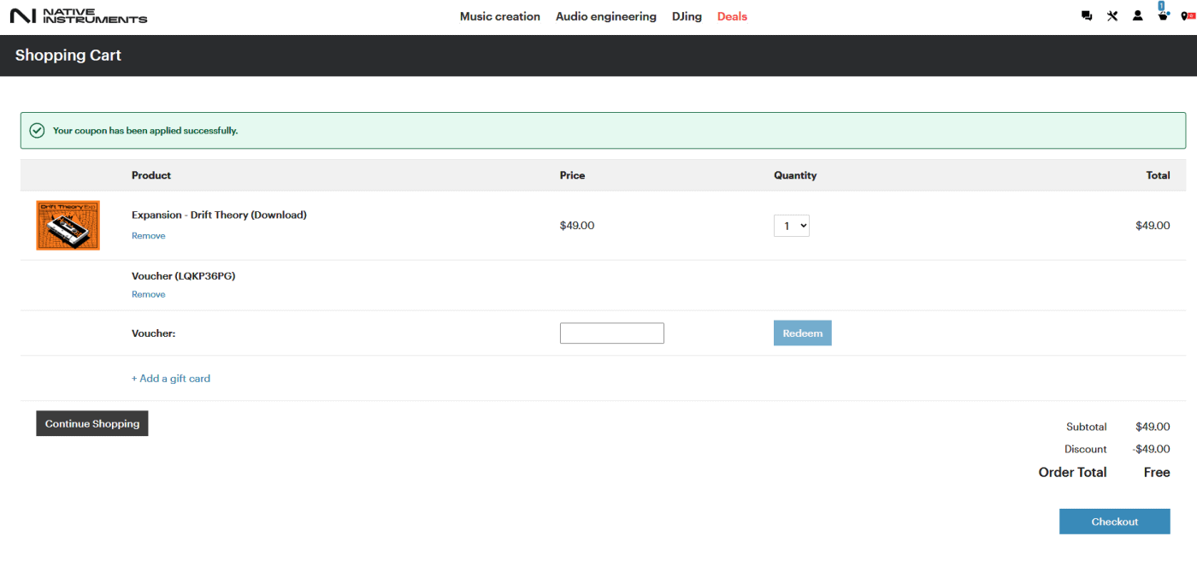
Task: Open the DJing menu
Action: tap(687, 16)
